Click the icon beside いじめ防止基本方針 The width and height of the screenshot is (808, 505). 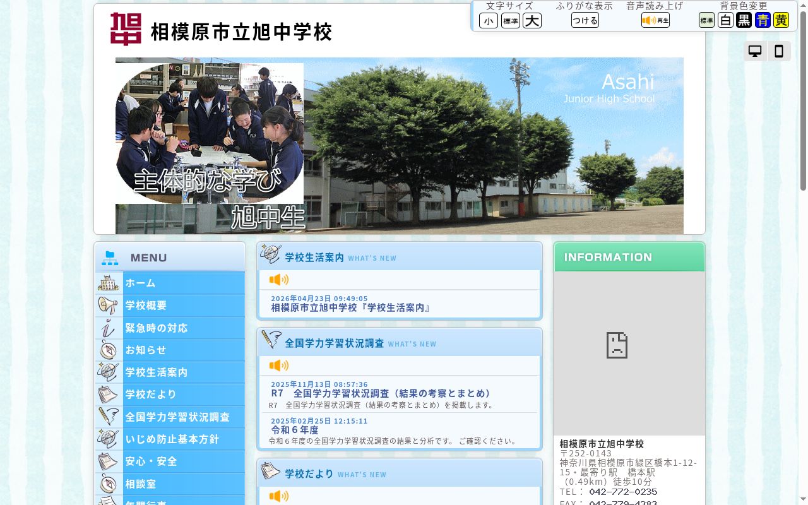[109, 439]
